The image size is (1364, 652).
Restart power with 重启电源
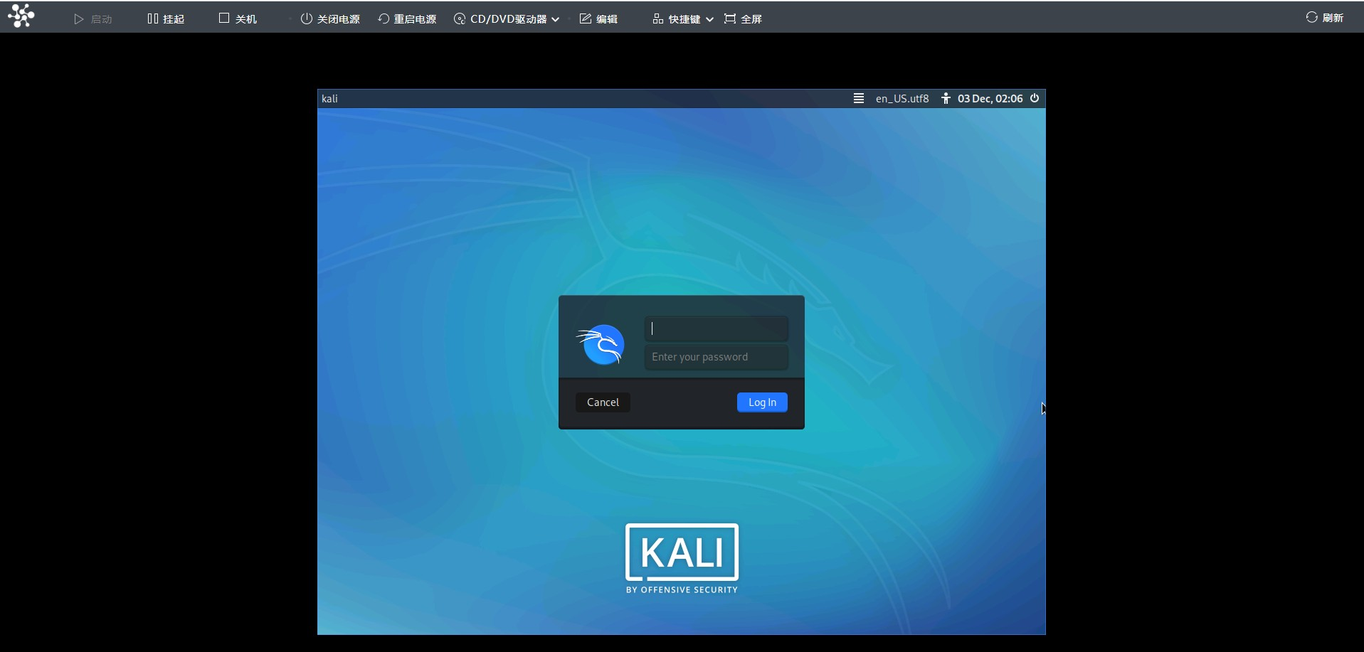pos(407,19)
